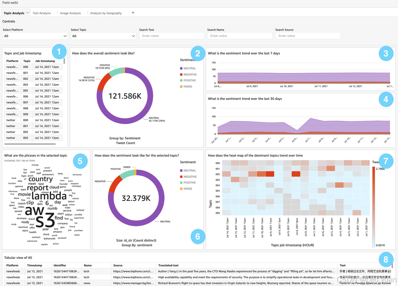The height and width of the screenshot is (286, 398).
Task: Select the twitter row with topic 002
Action: tap(33, 132)
